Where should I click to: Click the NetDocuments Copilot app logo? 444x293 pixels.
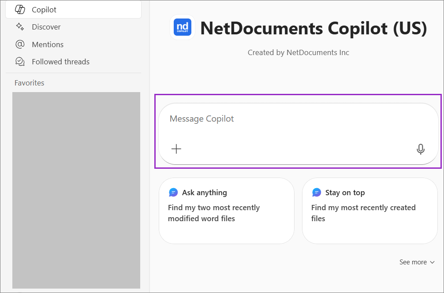coord(182,27)
